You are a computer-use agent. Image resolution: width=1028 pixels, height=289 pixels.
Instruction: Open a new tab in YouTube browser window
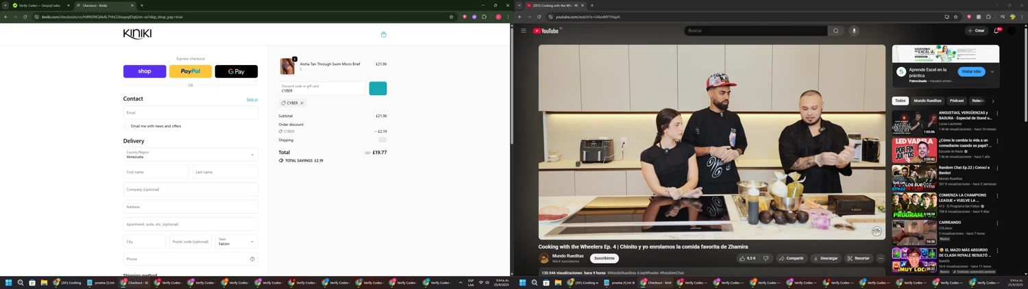click(592, 5)
